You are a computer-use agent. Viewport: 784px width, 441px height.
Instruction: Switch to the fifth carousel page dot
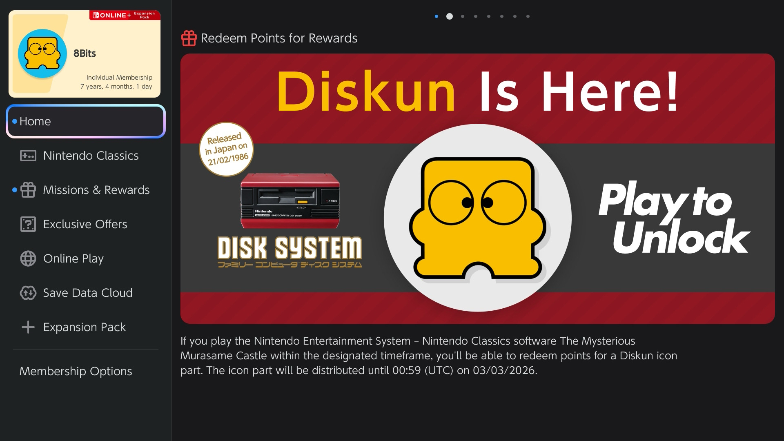[489, 16]
